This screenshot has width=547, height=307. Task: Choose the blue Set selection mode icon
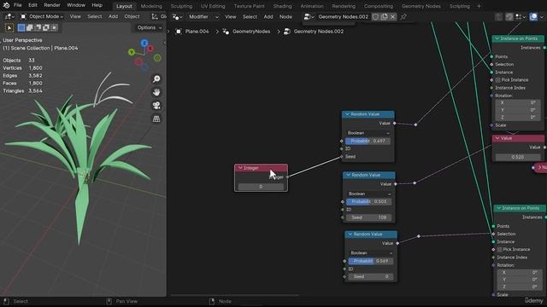(21, 27)
